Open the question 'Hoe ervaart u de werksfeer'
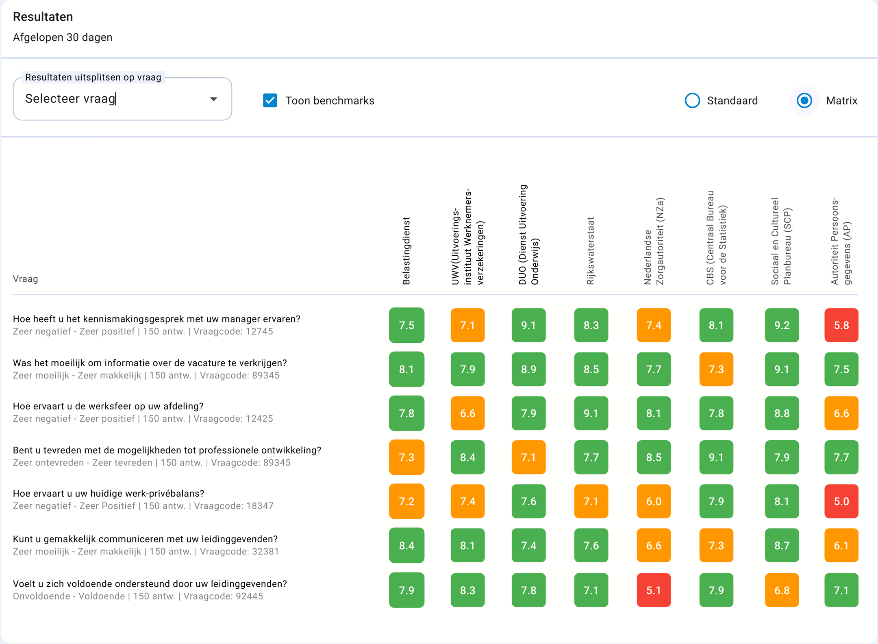The width and height of the screenshot is (878, 644). (108, 406)
